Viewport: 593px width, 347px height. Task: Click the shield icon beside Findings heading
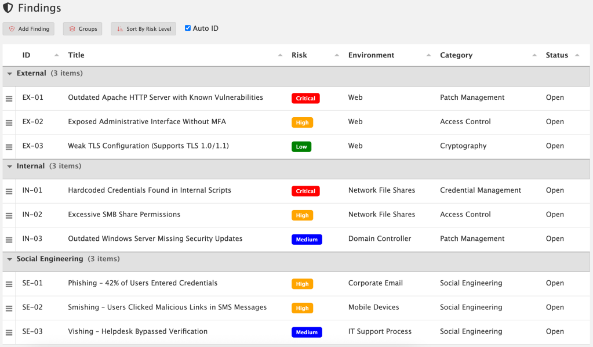(x=8, y=9)
